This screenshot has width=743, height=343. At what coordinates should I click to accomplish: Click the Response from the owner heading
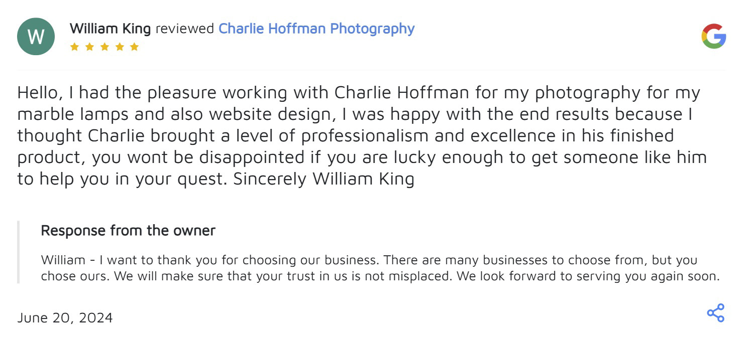(x=128, y=231)
